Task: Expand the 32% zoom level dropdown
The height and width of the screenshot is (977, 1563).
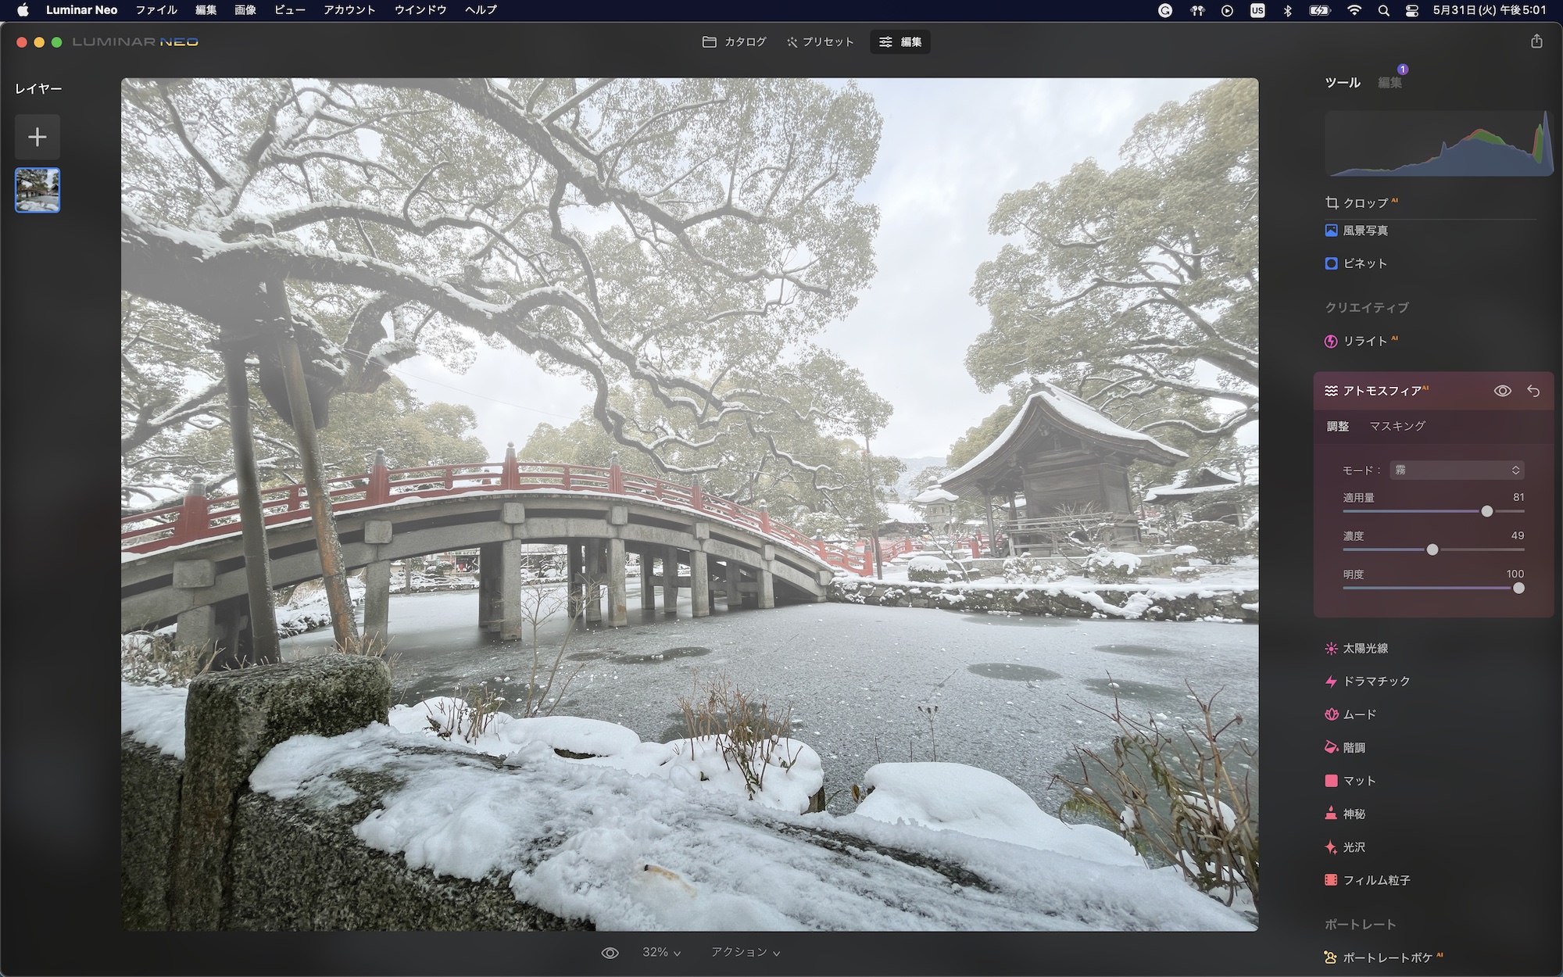Action: [661, 953]
